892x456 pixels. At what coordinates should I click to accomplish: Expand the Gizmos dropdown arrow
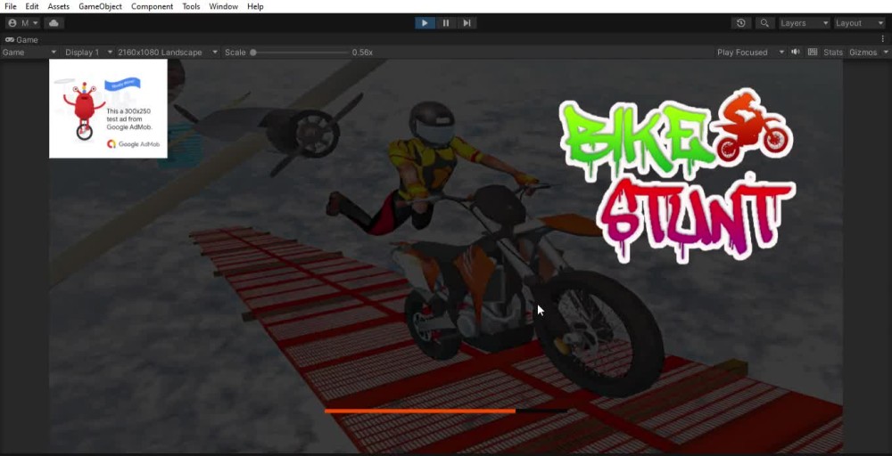coord(886,53)
